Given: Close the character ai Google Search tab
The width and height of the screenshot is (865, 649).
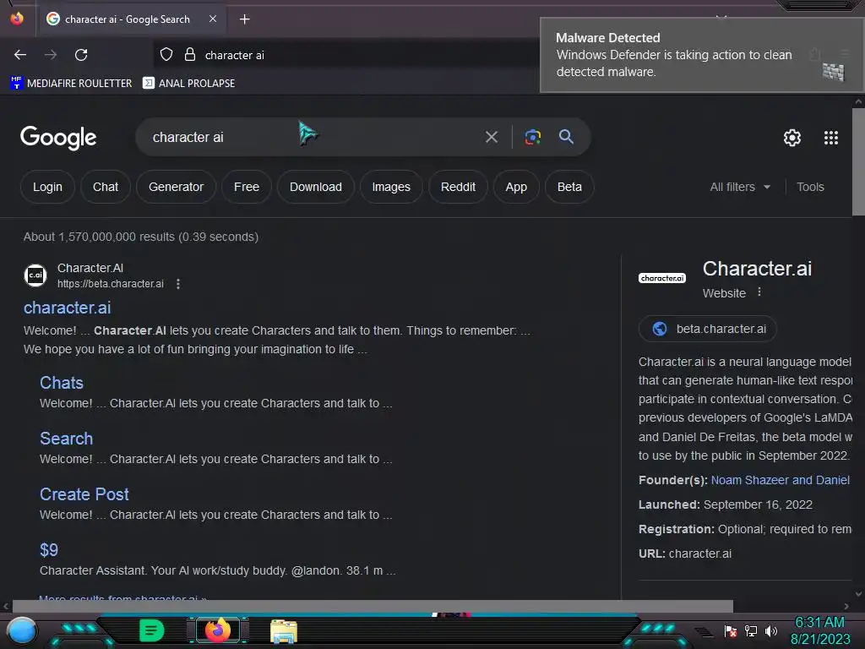Looking at the screenshot, I should (x=213, y=19).
